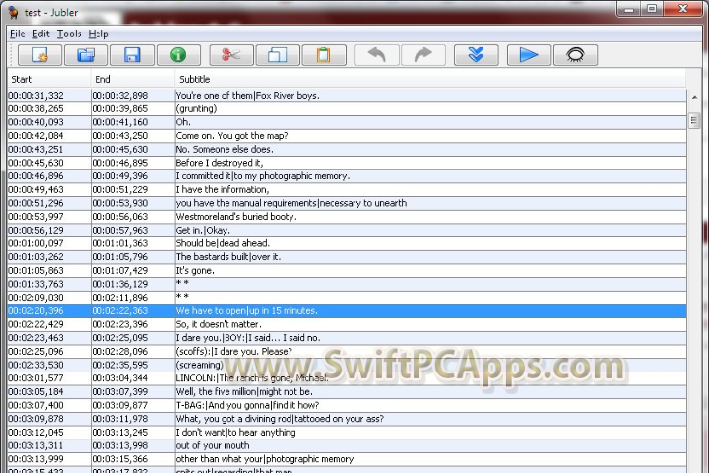Select "Westmoreland's buried booty." row
This screenshot has height=473, width=709.
click(347, 217)
